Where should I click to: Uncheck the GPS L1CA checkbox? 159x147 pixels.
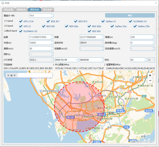(x=21, y=21)
